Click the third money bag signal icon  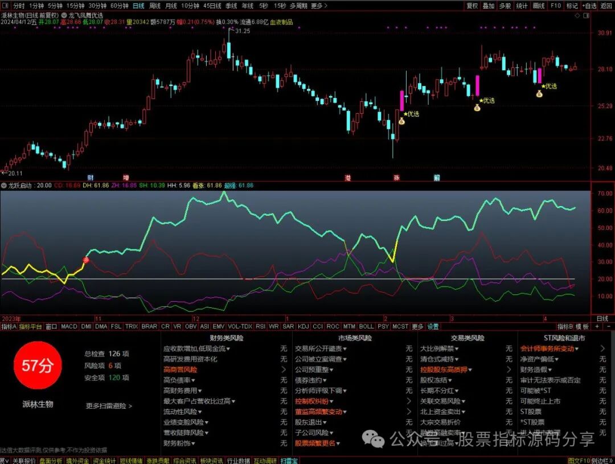coord(539,94)
